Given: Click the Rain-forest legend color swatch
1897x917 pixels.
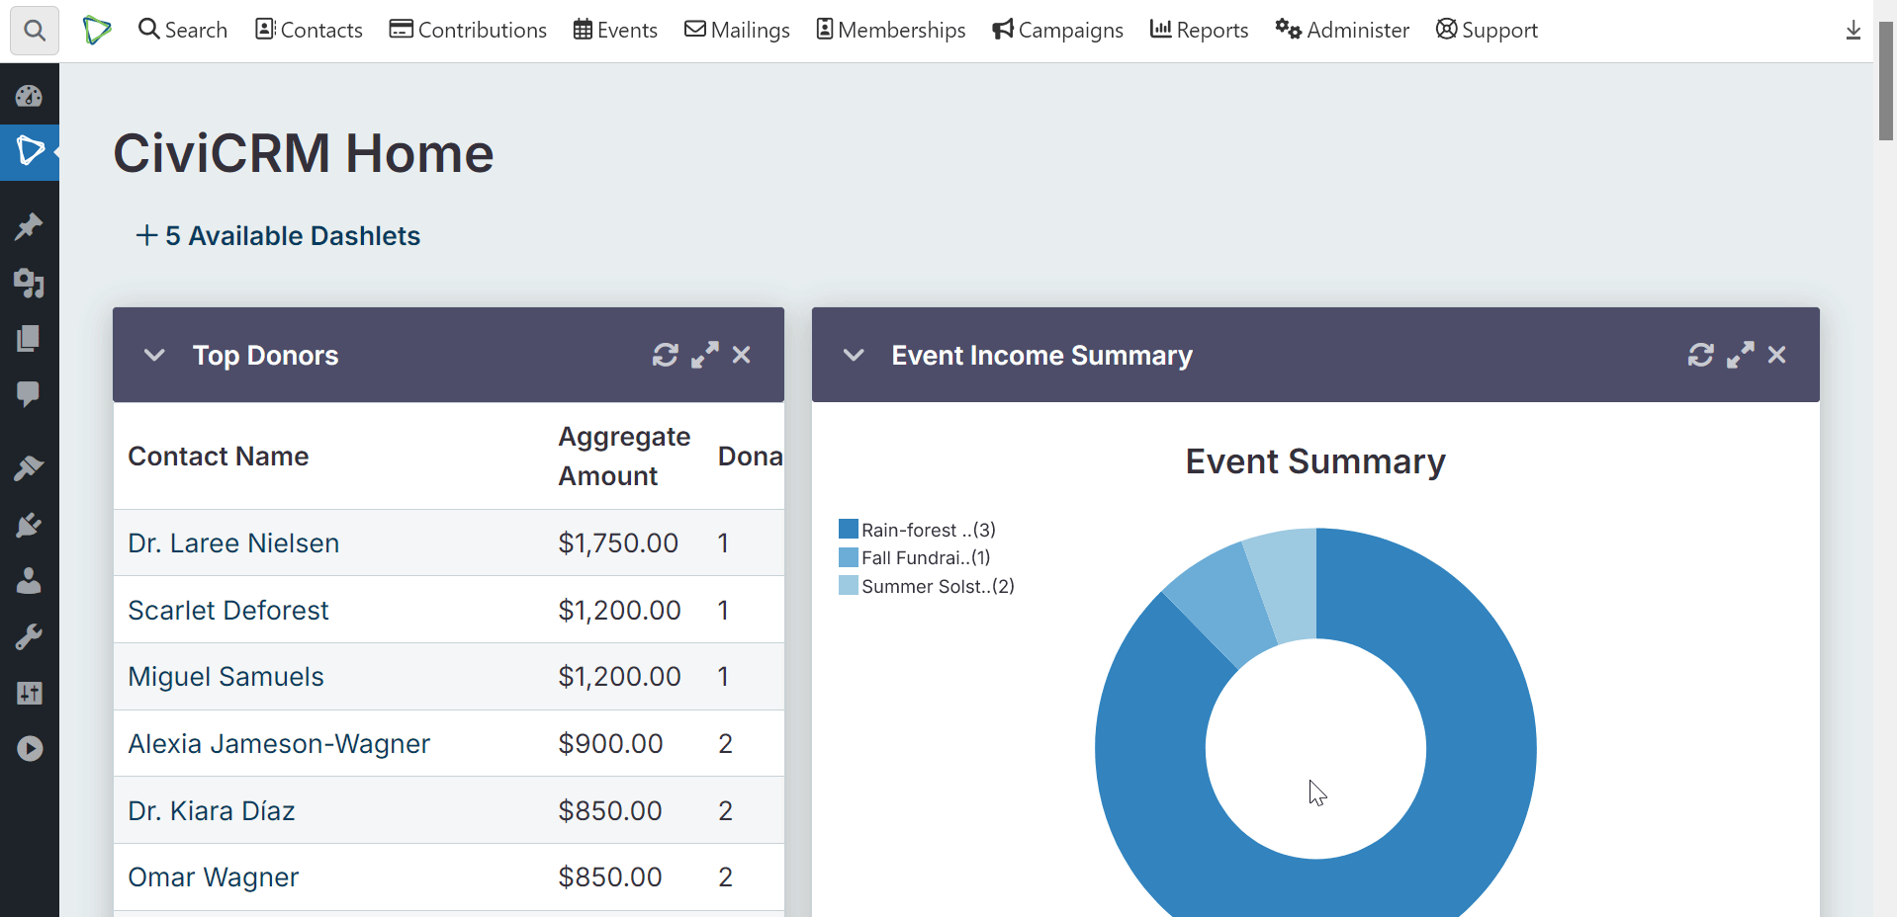Looking at the screenshot, I should pos(848,530).
